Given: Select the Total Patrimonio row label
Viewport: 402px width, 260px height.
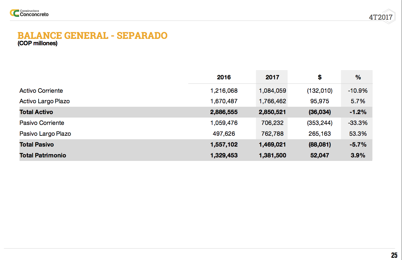Looking at the screenshot, I should [x=43, y=155].
